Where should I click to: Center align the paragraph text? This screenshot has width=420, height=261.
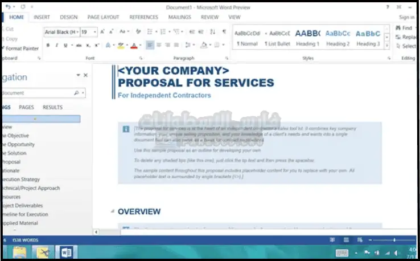158,45
